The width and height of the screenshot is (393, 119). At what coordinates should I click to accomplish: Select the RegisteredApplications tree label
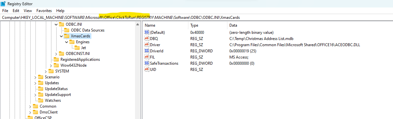80,59
